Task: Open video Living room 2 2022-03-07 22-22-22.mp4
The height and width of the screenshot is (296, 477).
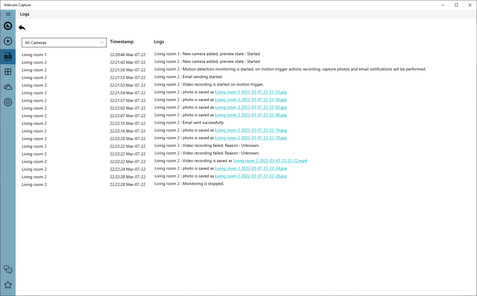Action: [270, 161]
